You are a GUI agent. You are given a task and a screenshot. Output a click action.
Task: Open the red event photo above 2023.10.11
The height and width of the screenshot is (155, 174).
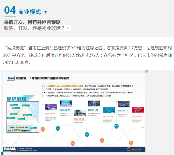[x=138, y=110]
